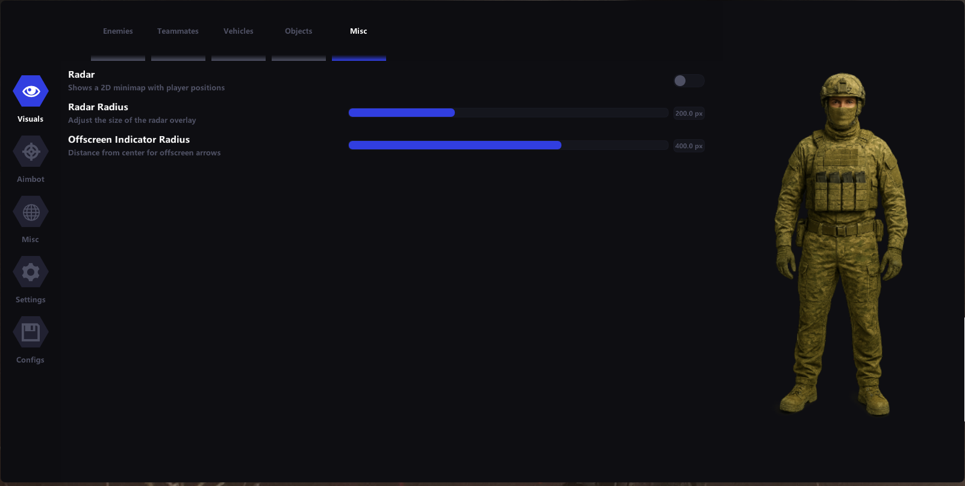Click the Offscreen Indicator Radius label

coord(129,140)
